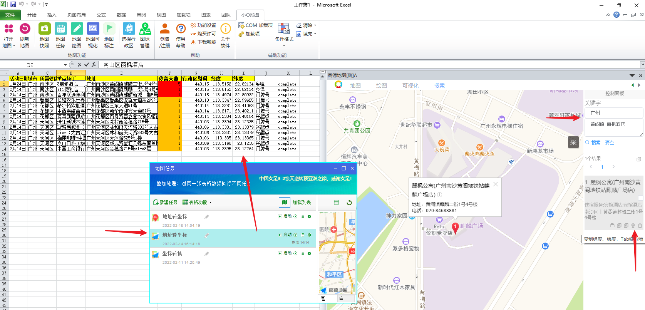Open the 地图快照 map snapshot tool
Image resolution: width=645 pixels, height=310 pixels.
pos(44,35)
